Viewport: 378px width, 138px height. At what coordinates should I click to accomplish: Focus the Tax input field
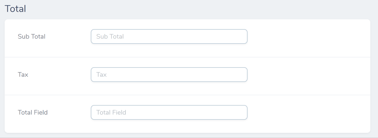pos(169,75)
